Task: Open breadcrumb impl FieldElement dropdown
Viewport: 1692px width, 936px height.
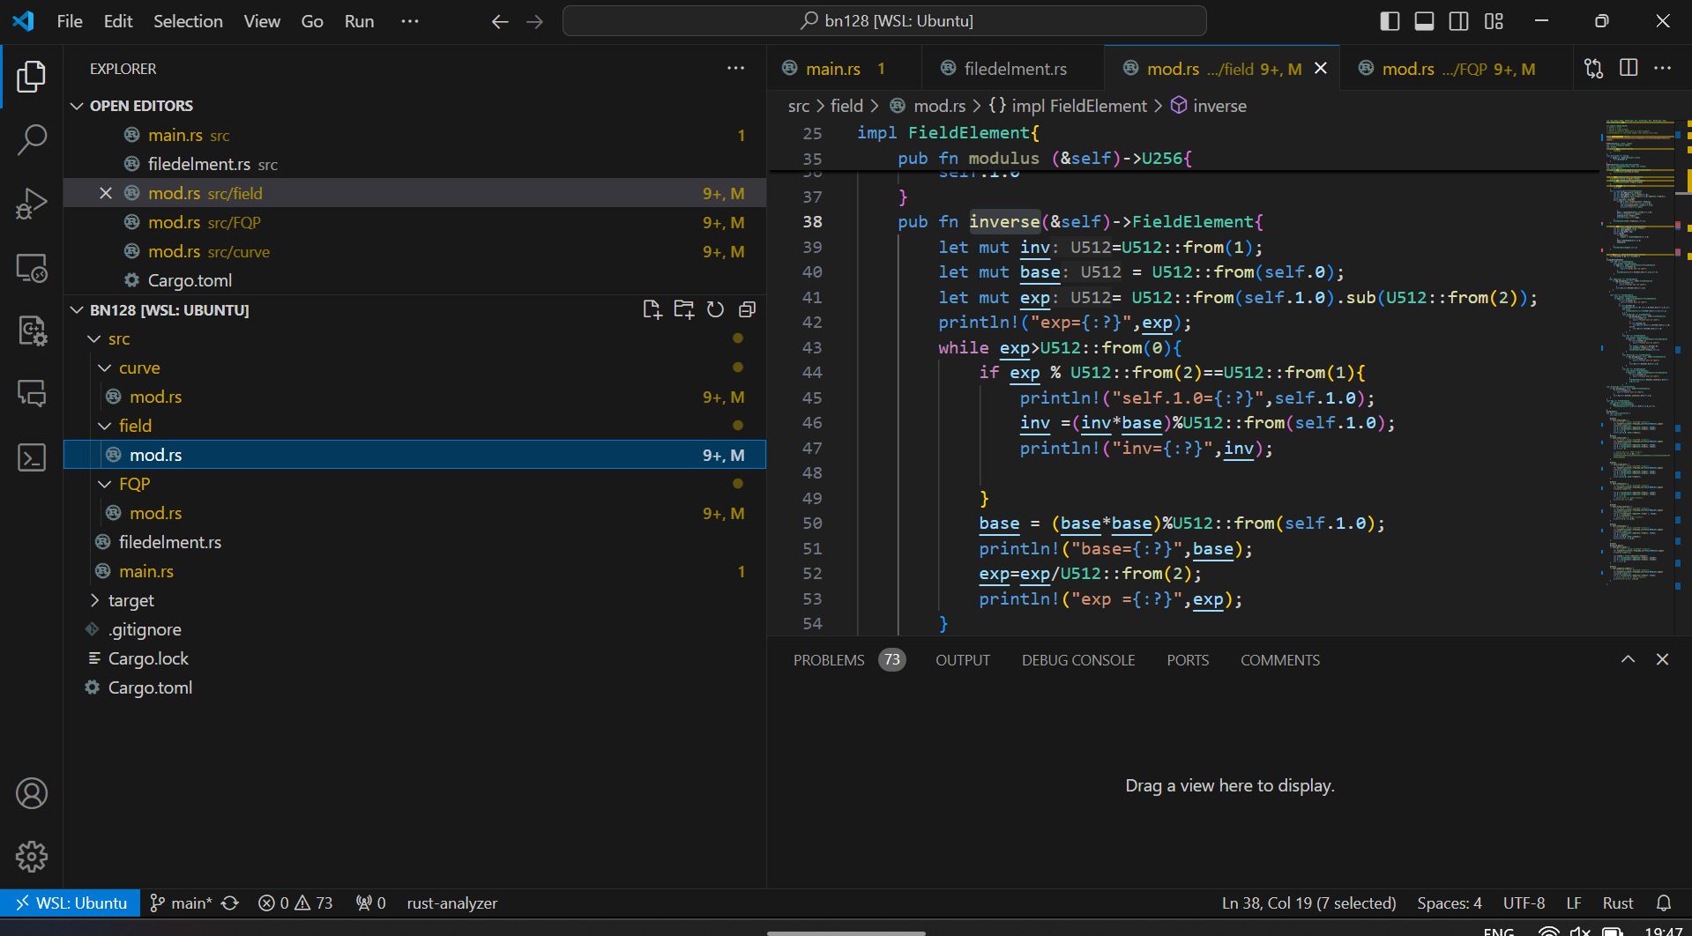Action: pos(1068,106)
